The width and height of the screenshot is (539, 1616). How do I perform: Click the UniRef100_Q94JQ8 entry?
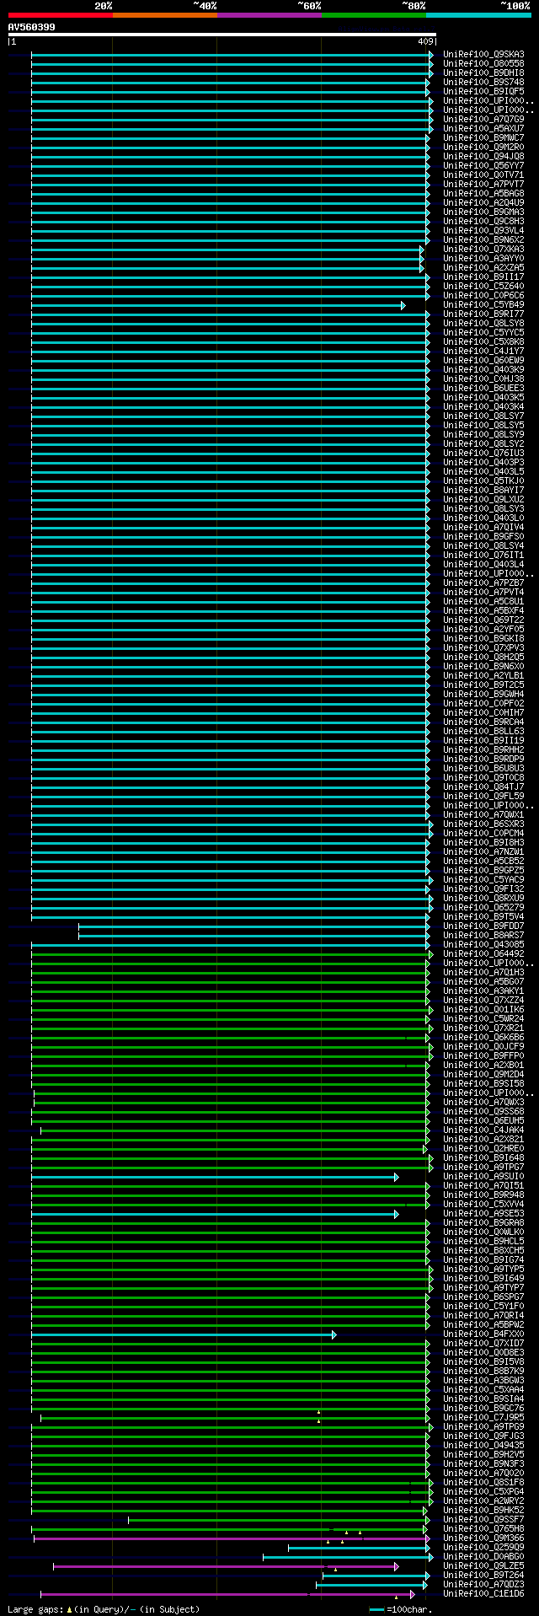[483, 157]
